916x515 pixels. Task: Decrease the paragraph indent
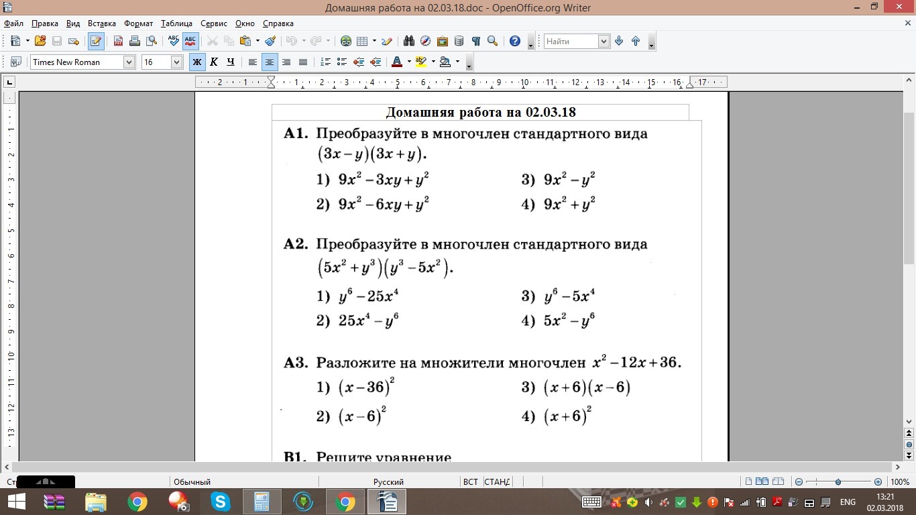pyautogui.click(x=359, y=62)
